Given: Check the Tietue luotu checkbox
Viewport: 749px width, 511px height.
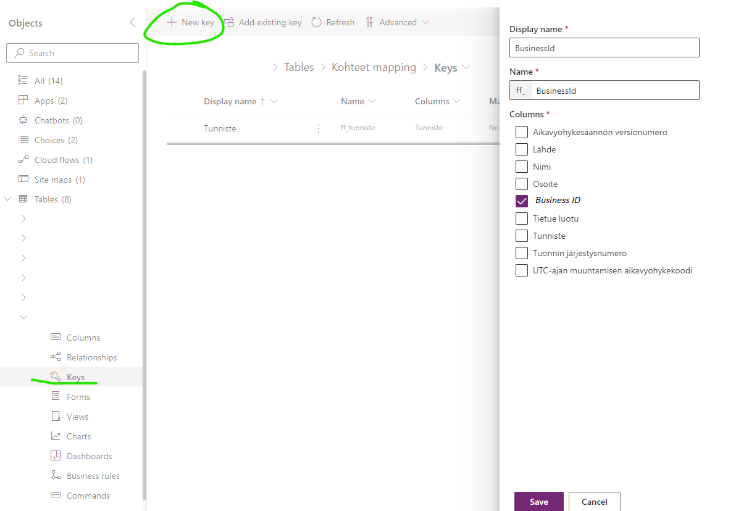Looking at the screenshot, I should [522, 218].
